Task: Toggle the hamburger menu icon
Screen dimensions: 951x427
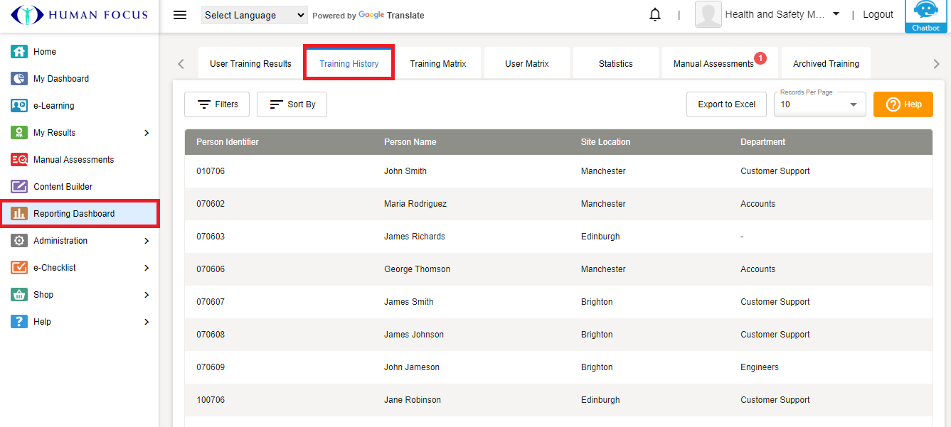Action: pos(180,15)
